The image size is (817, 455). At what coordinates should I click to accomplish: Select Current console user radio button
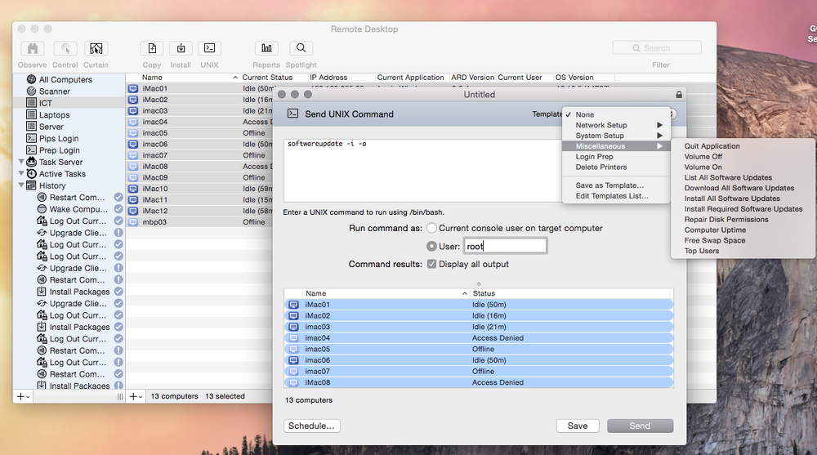click(431, 228)
